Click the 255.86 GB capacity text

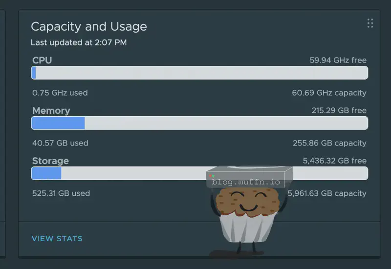pyautogui.click(x=329, y=143)
